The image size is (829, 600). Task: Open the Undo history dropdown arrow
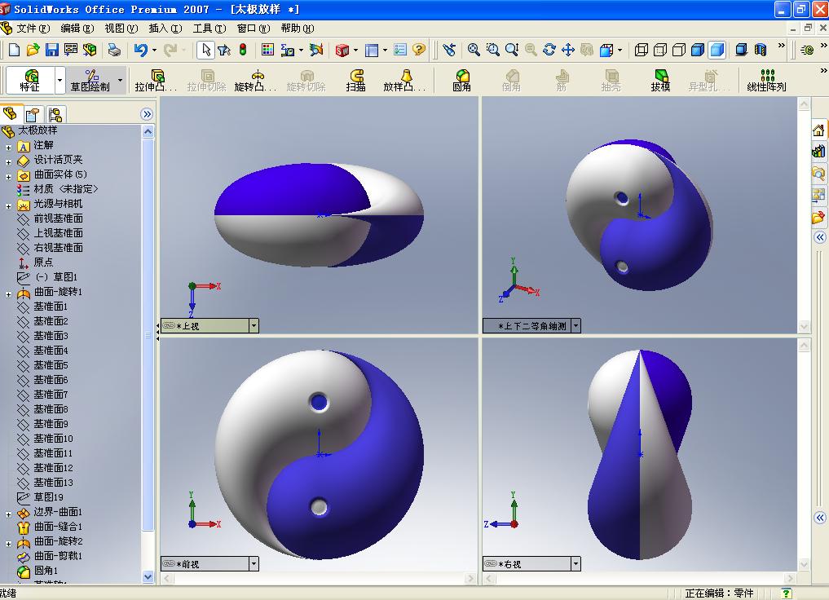[154, 51]
